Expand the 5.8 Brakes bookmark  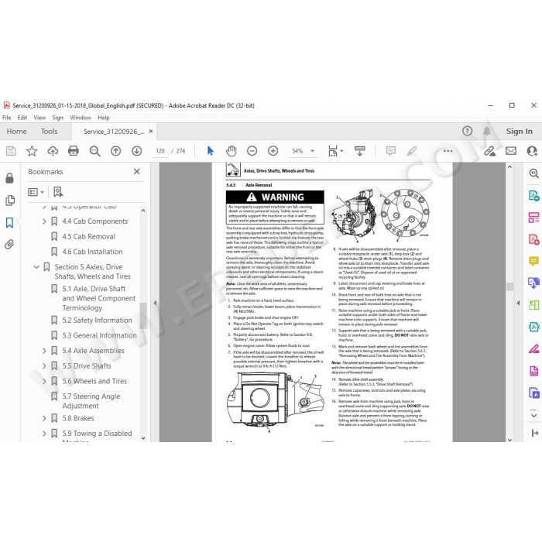click(44, 418)
